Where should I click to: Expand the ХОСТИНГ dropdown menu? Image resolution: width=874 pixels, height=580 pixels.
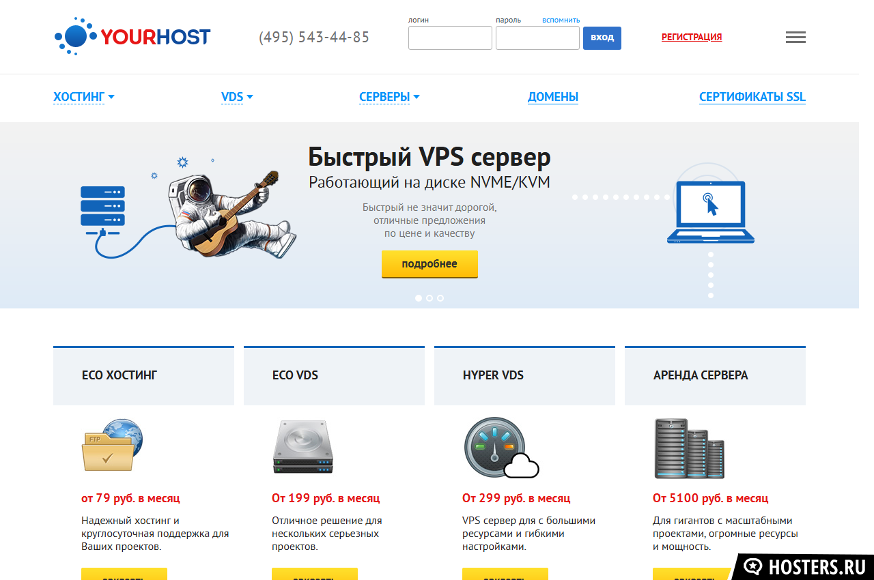84,97
